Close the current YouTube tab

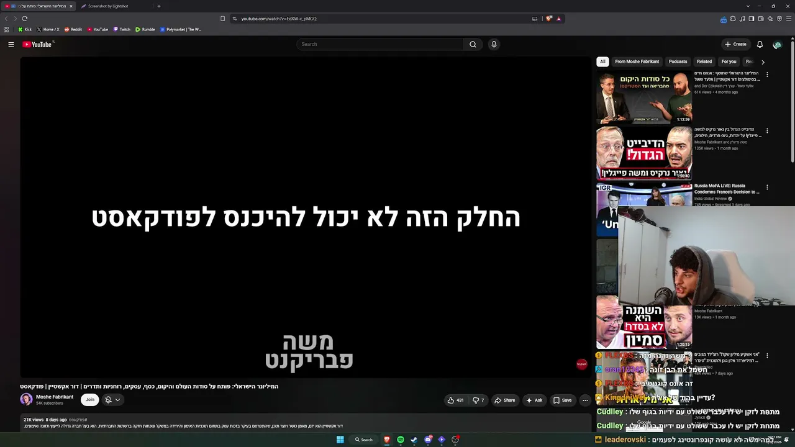pyautogui.click(x=71, y=6)
